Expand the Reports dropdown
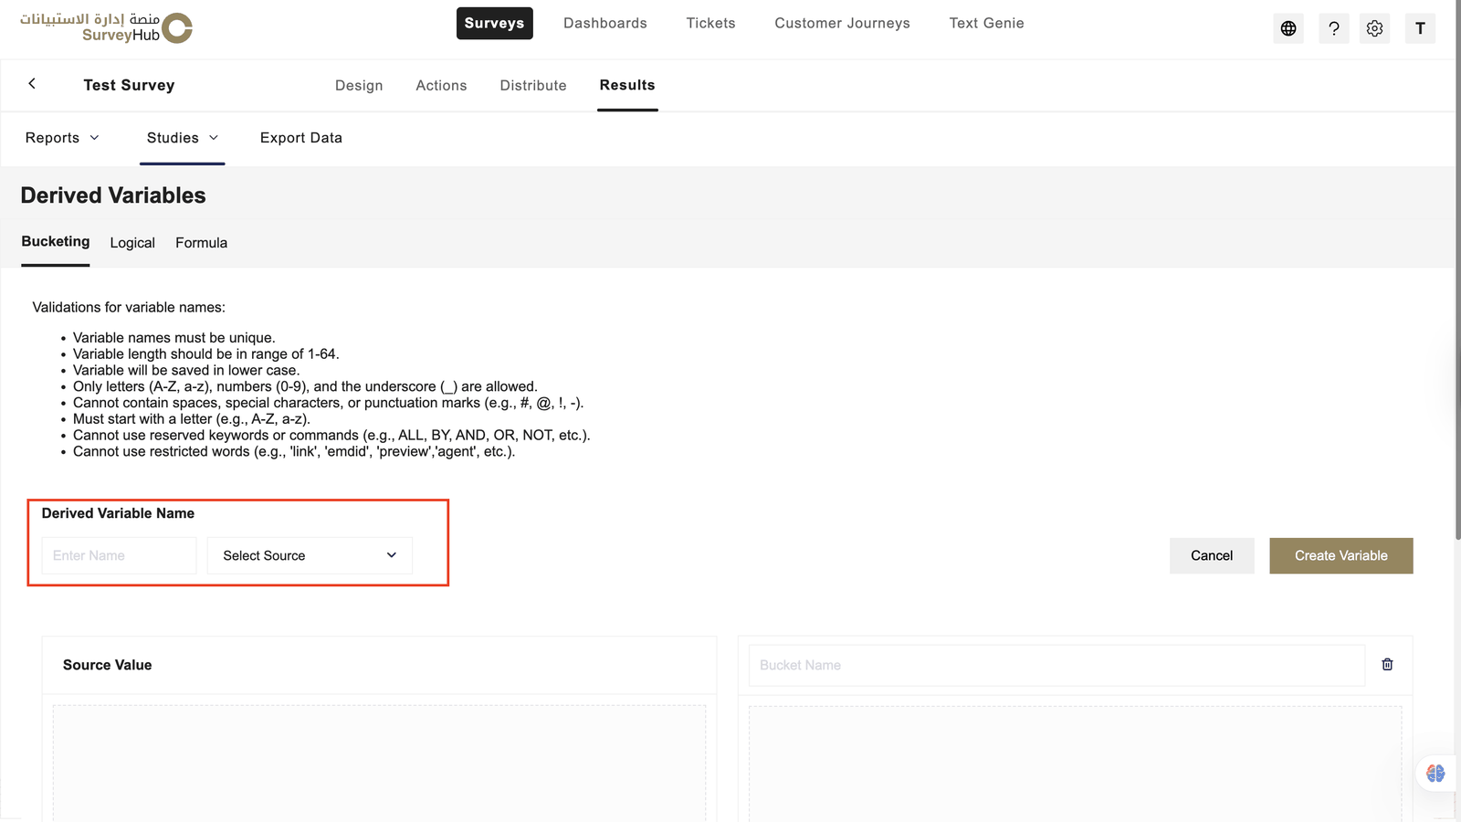The width and height of the screenshot is (1461, 822). click(x=62, y=138)
